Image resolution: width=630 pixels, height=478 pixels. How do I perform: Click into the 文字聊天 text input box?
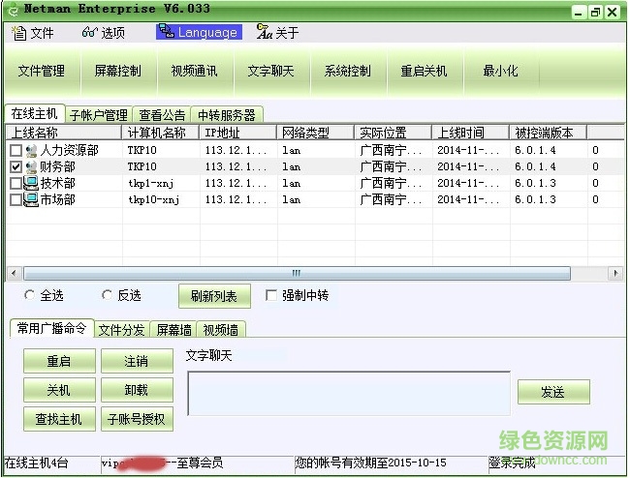(348, 393)
